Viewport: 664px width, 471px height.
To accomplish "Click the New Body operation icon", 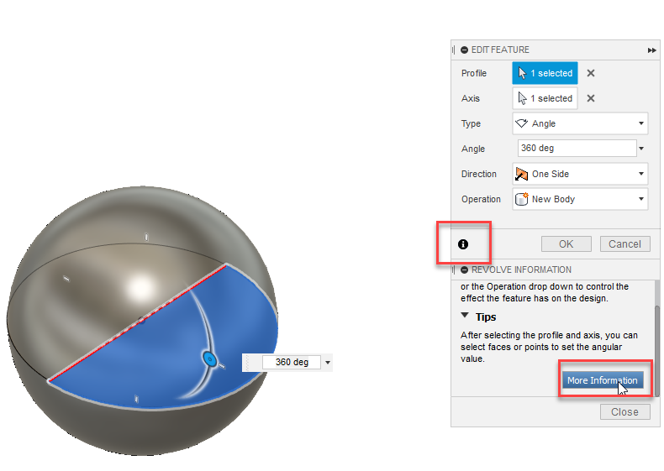I will coord(522,199).
